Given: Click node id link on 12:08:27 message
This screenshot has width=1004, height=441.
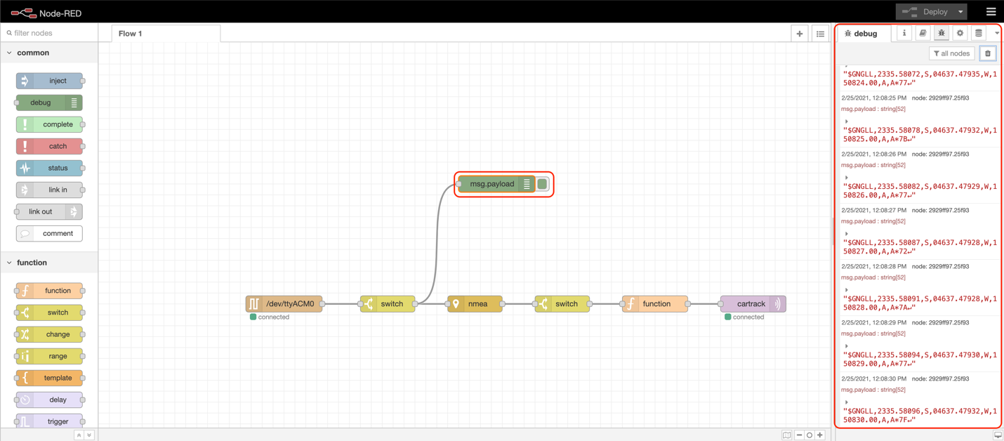Looking at the screenshot, I should (940, 211).
